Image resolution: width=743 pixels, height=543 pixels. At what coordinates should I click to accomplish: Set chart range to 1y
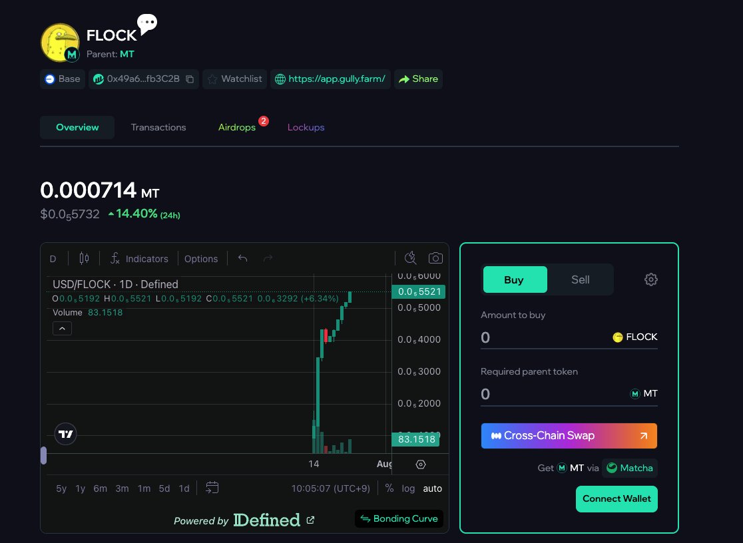(80, 488)
